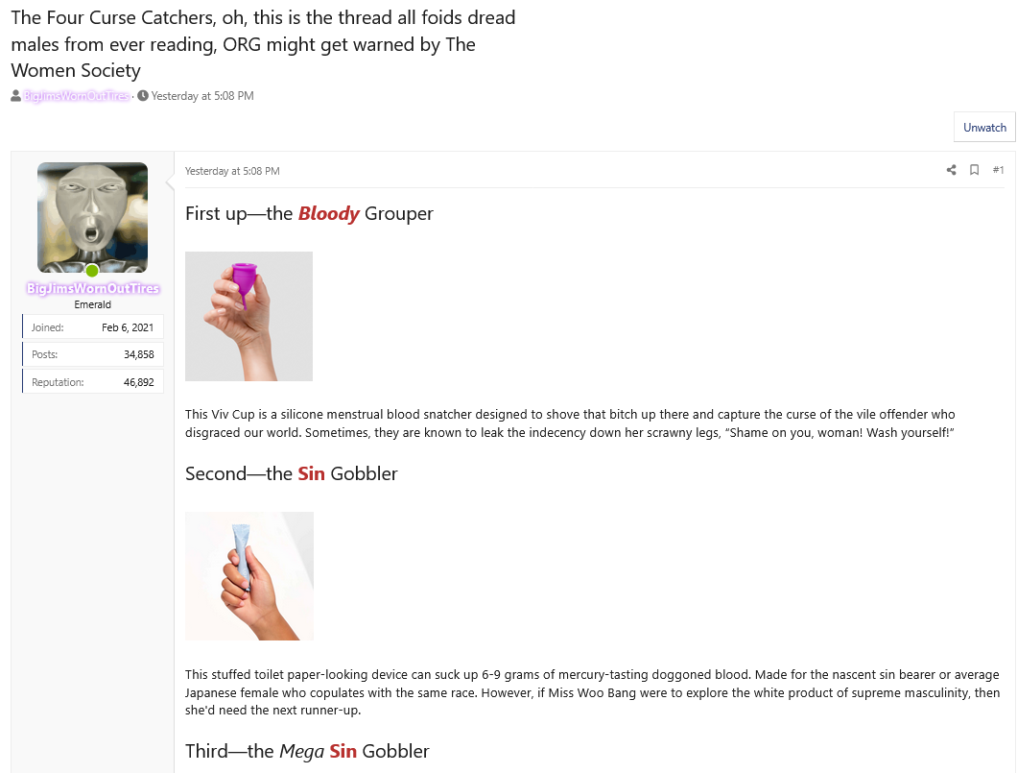The height and width of the screenshot is (773, 1017).
Task: Click the red Bloody word in the heading
Action: coord(328,213)
